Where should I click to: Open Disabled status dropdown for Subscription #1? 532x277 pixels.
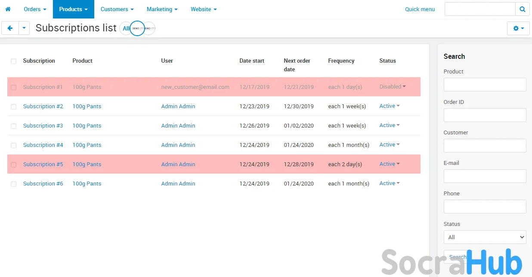[393, 87]
